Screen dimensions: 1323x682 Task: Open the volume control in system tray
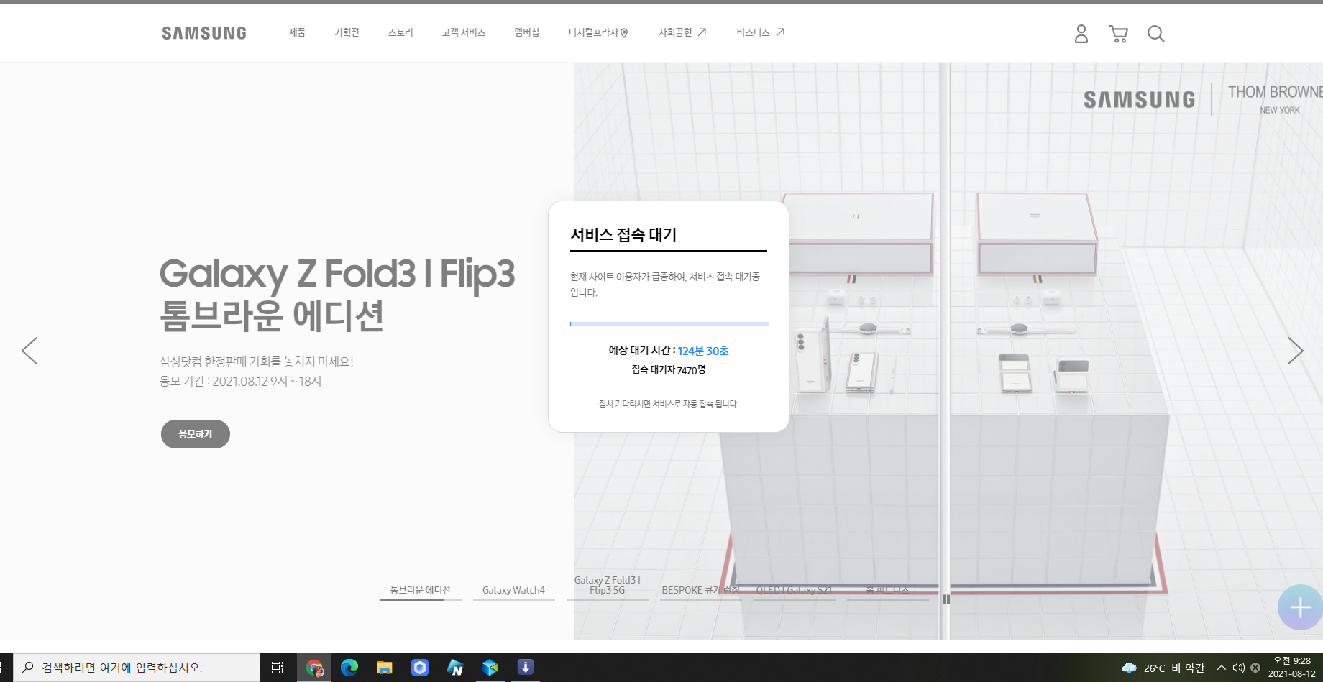(1239, 668)
